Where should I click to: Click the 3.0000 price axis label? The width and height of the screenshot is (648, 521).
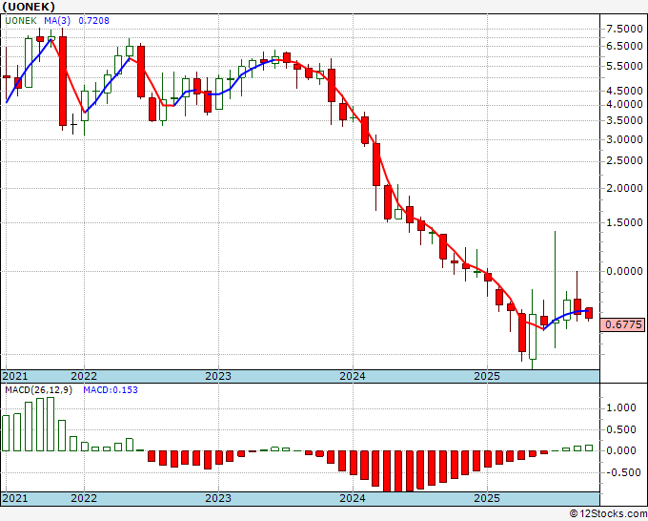click(624, 139)
